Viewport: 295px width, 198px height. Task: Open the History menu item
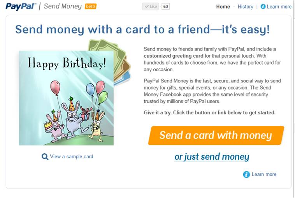pyautogui.click(x=245, y=7)
